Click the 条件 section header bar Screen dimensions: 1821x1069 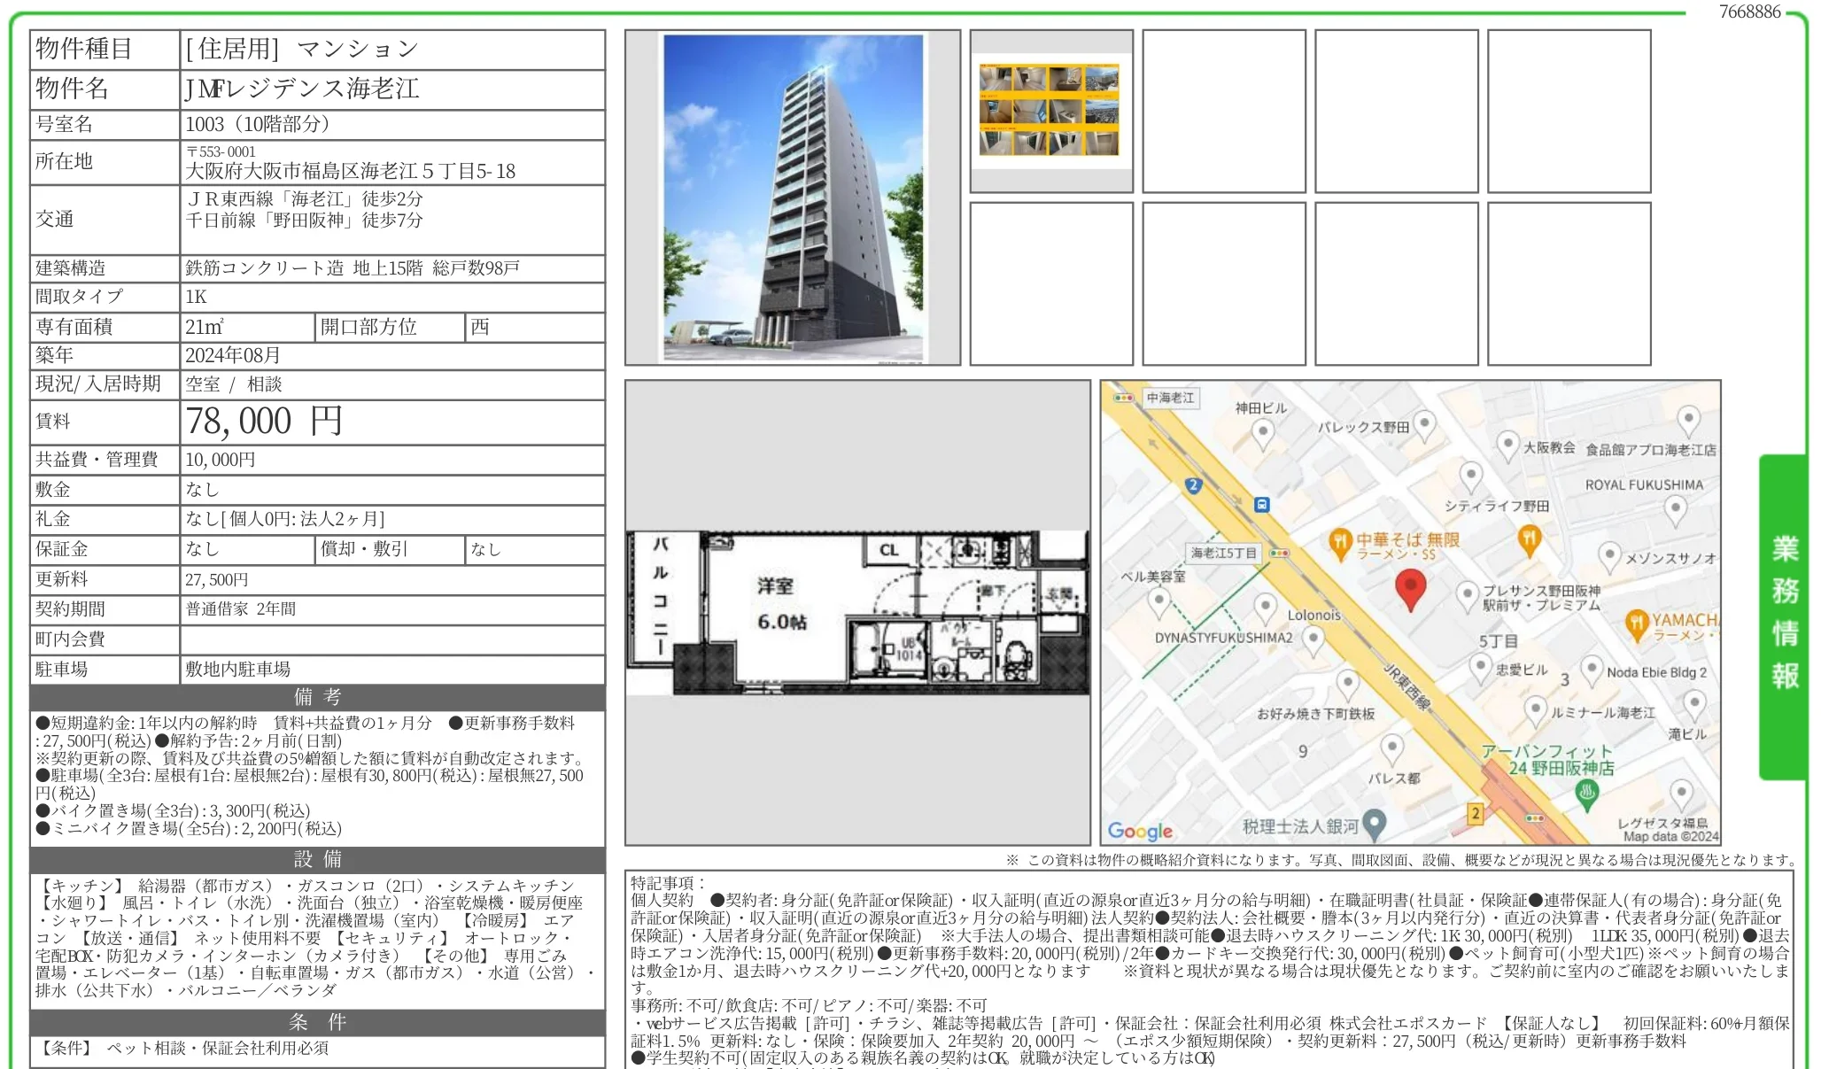coord(317,1022)
